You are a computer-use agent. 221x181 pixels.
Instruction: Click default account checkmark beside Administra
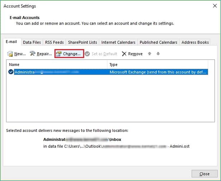pyautogui.click(x=11, y=72)
